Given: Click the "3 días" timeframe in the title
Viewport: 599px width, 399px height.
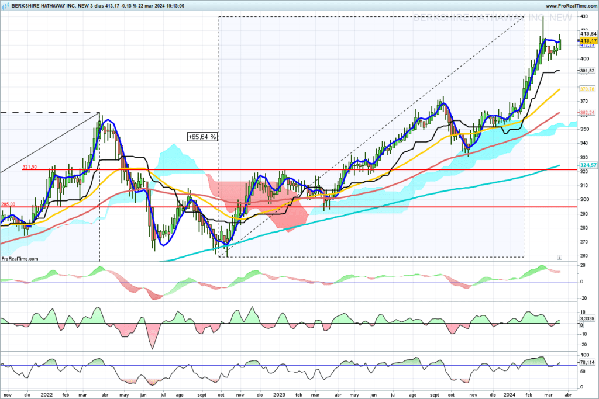Looking at the screenshot, I should tap(97, 6).
